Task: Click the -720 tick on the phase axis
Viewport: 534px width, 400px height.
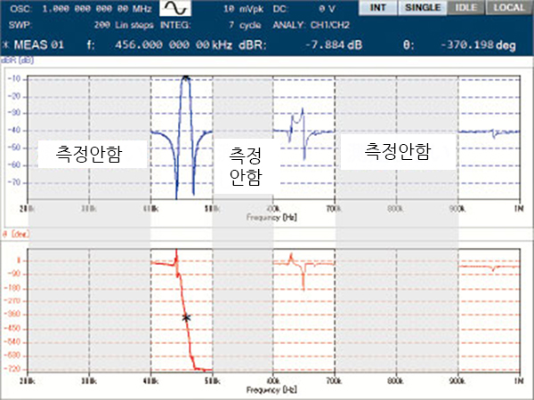Action: [x=13, y=369]
